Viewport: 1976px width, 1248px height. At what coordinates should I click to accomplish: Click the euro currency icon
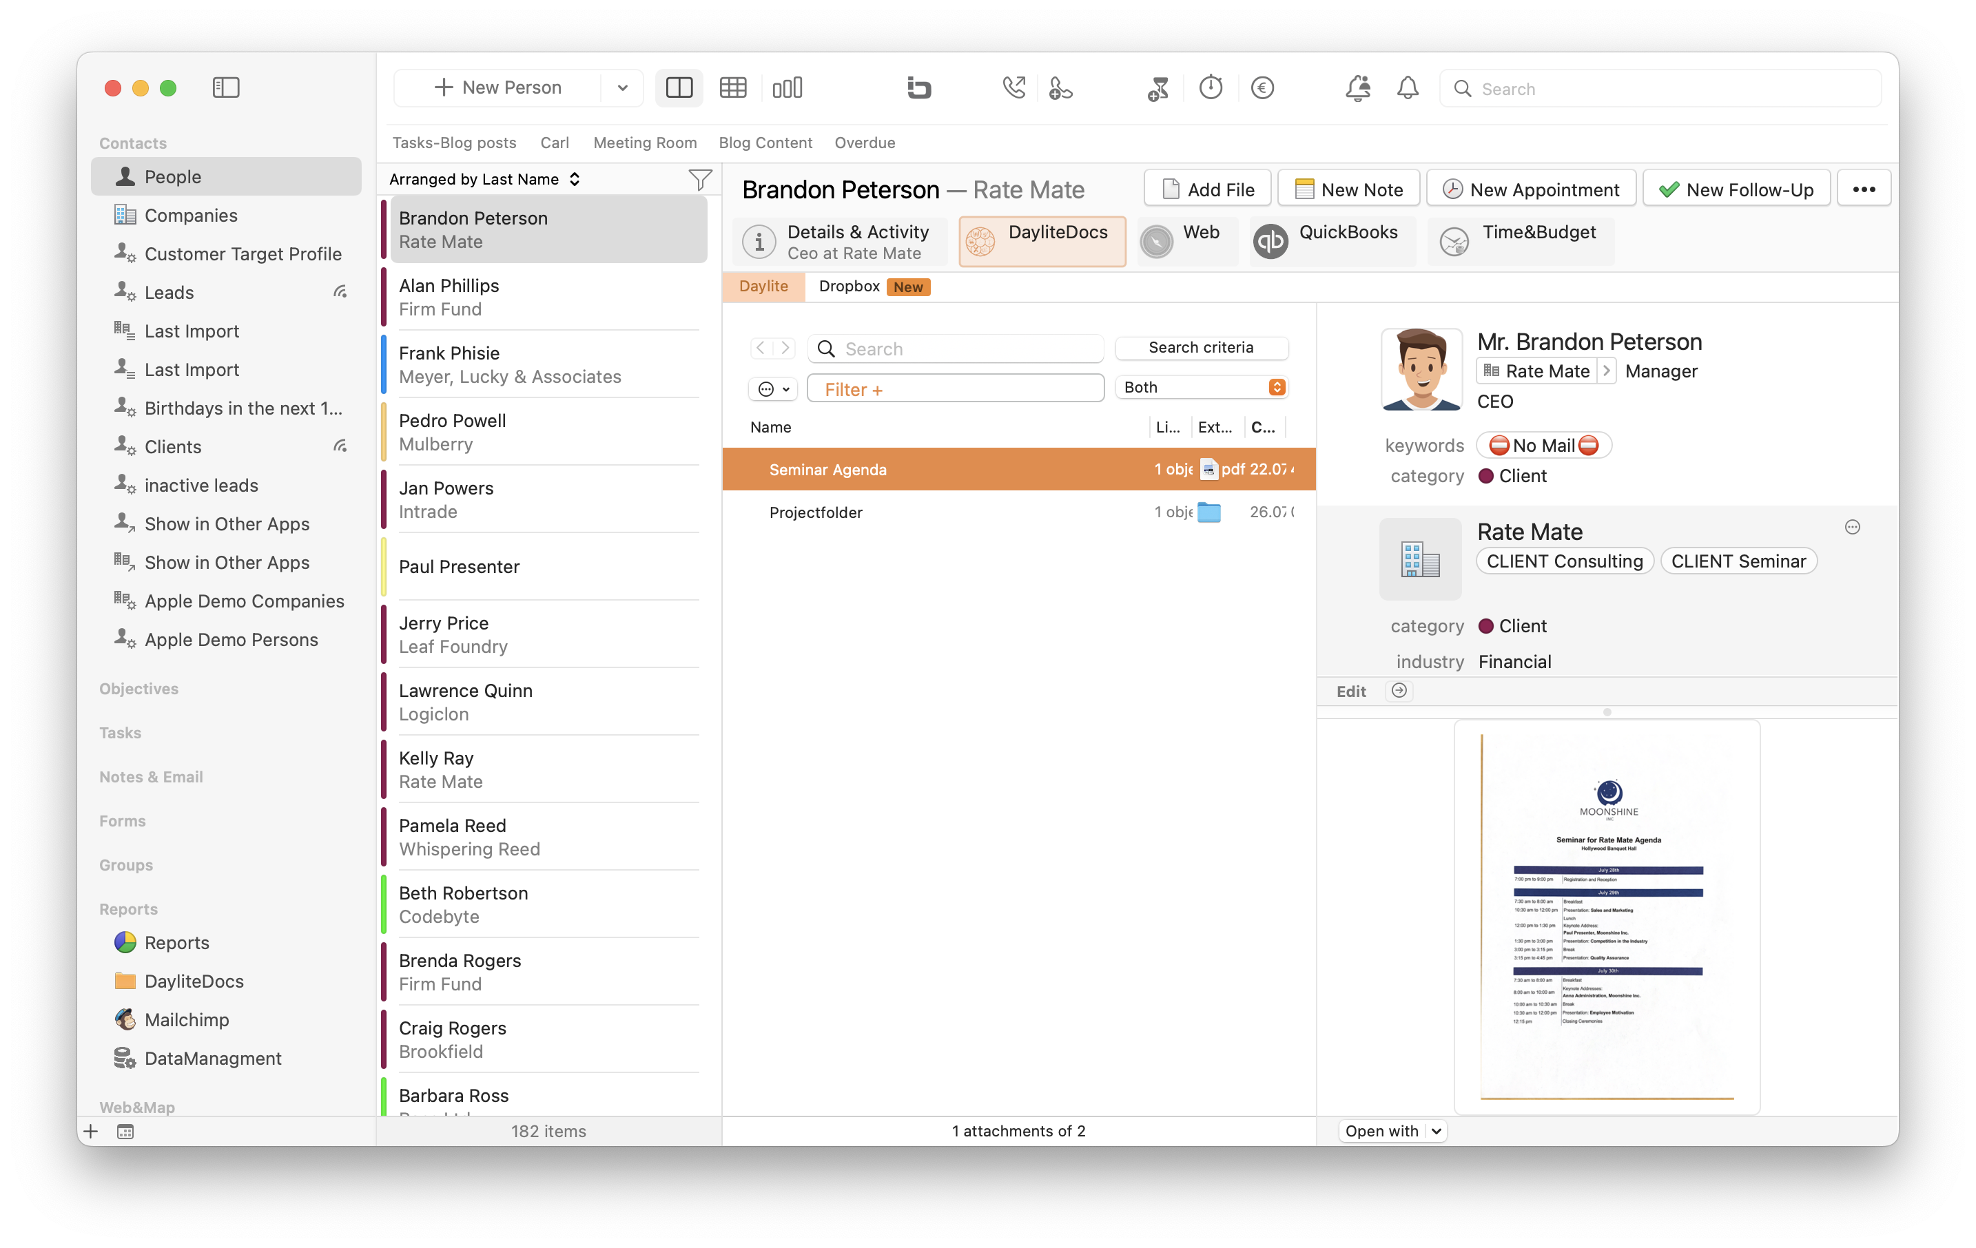[x=1262, y=87]
